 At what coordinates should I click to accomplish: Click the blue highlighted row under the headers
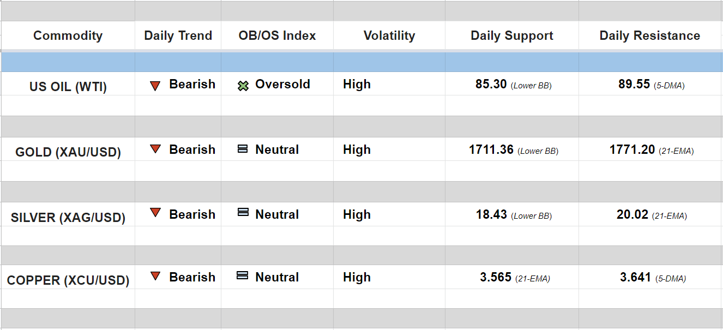[x=361, y=62]
